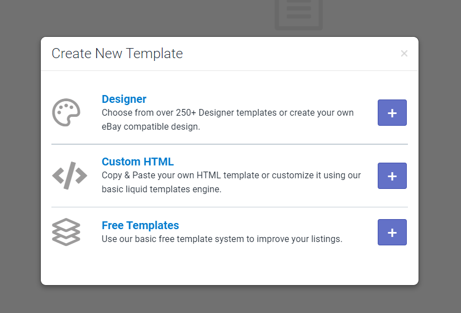Image resolution: width=461 pixels, height=313 pixels.
Task: Add a new Designer template with plus button
Action: pos(392,113)
